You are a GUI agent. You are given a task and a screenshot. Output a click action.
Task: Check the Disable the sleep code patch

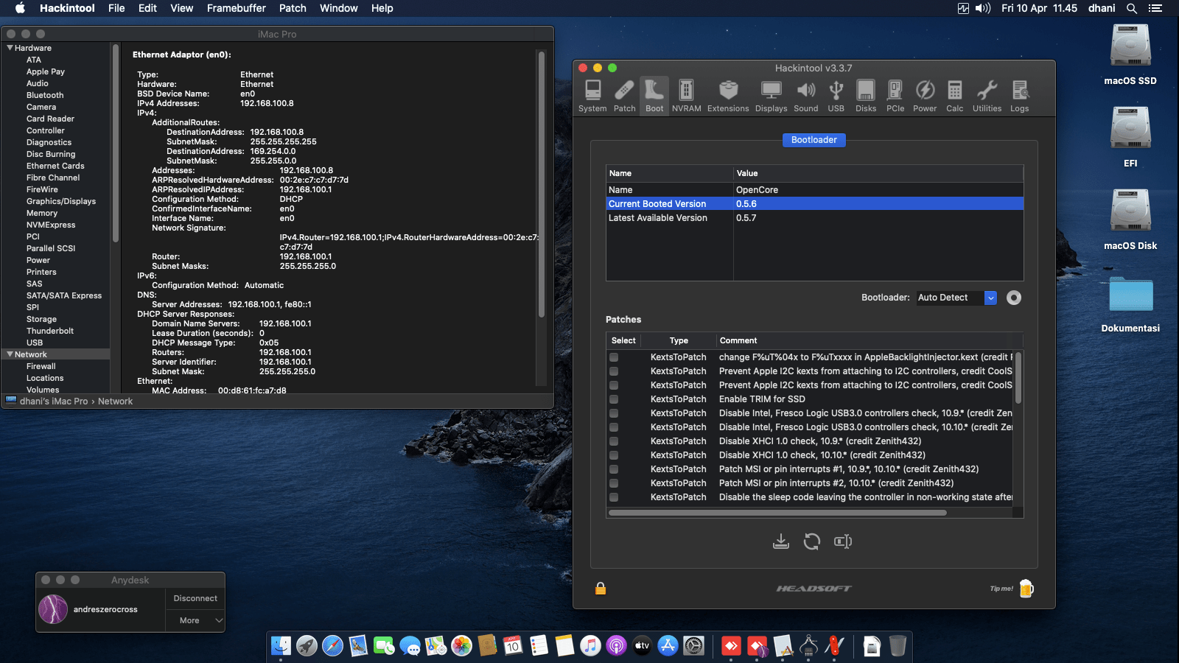614,497
